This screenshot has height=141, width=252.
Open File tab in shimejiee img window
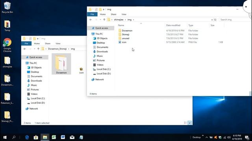(x=92, y=14)
